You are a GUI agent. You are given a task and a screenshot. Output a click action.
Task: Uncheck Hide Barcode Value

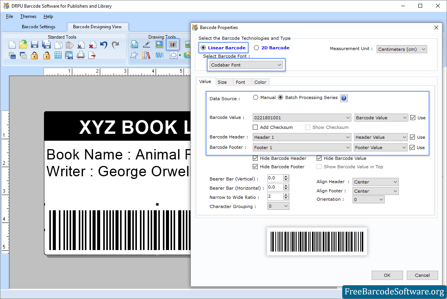319,158
